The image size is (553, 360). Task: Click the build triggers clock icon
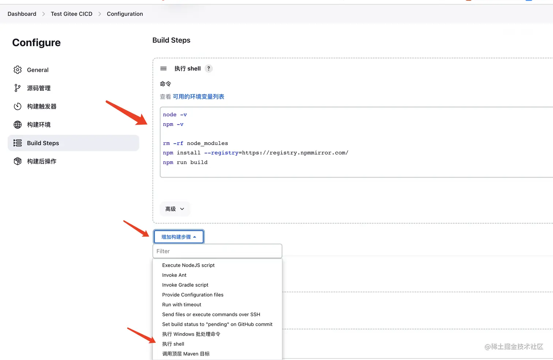[x=18, y=106]
